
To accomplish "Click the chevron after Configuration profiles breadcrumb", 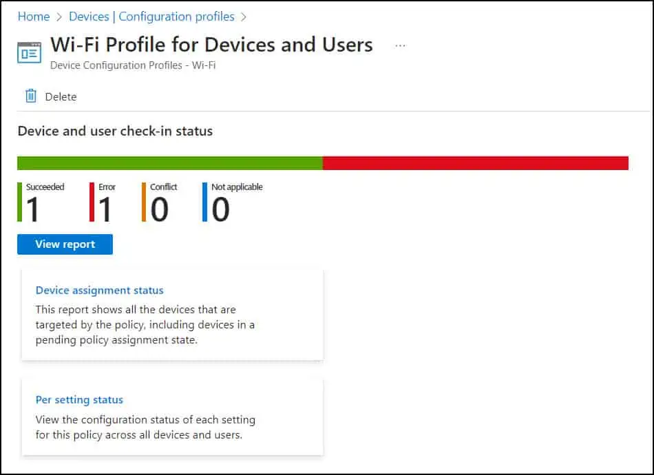I will click(244, 17).
